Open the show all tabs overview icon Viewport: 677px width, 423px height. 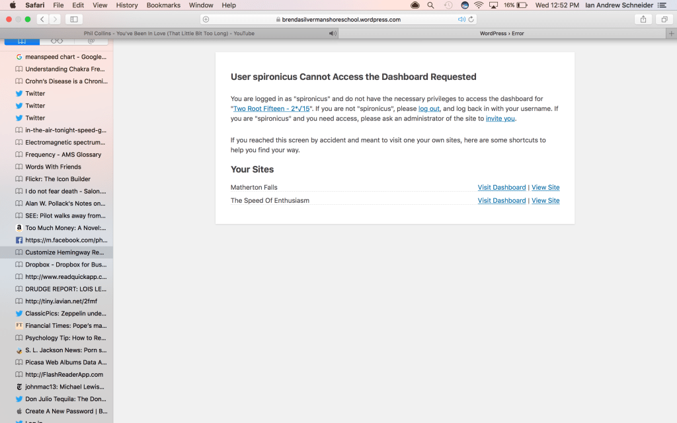(x=664, y=19)
